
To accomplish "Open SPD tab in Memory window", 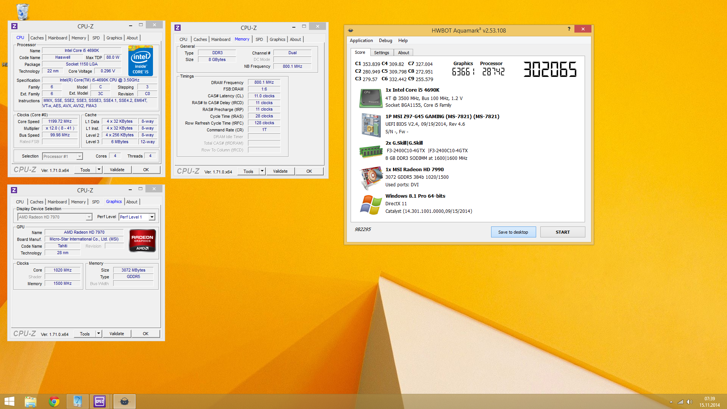I will pos(259,39).
